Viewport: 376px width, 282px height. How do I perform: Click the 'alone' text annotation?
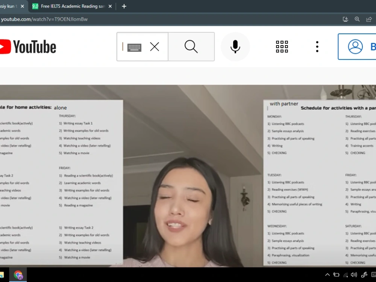coord(60,108)
